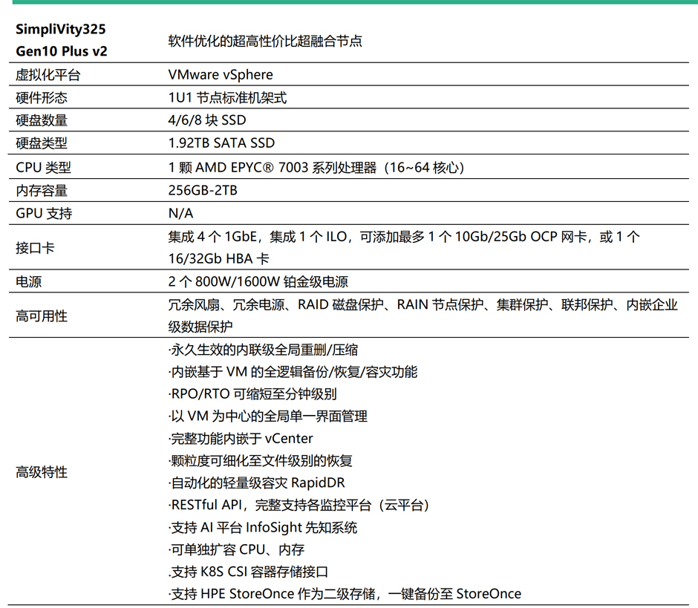Click the 1U1 节点标准机架式 value
The image size is (698, 608).
(227, 97)
